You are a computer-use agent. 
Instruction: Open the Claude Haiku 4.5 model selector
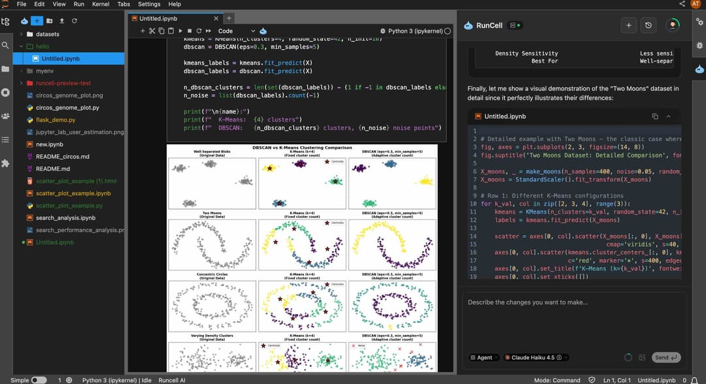pyautogui.click(x=536, y=357)
